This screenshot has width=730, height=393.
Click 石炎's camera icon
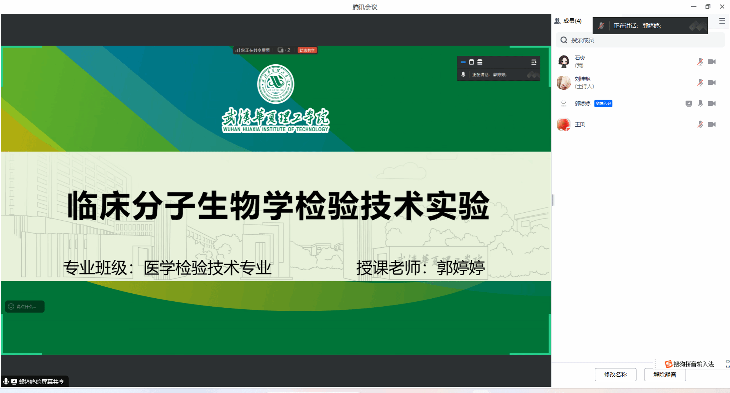(712, 62)
